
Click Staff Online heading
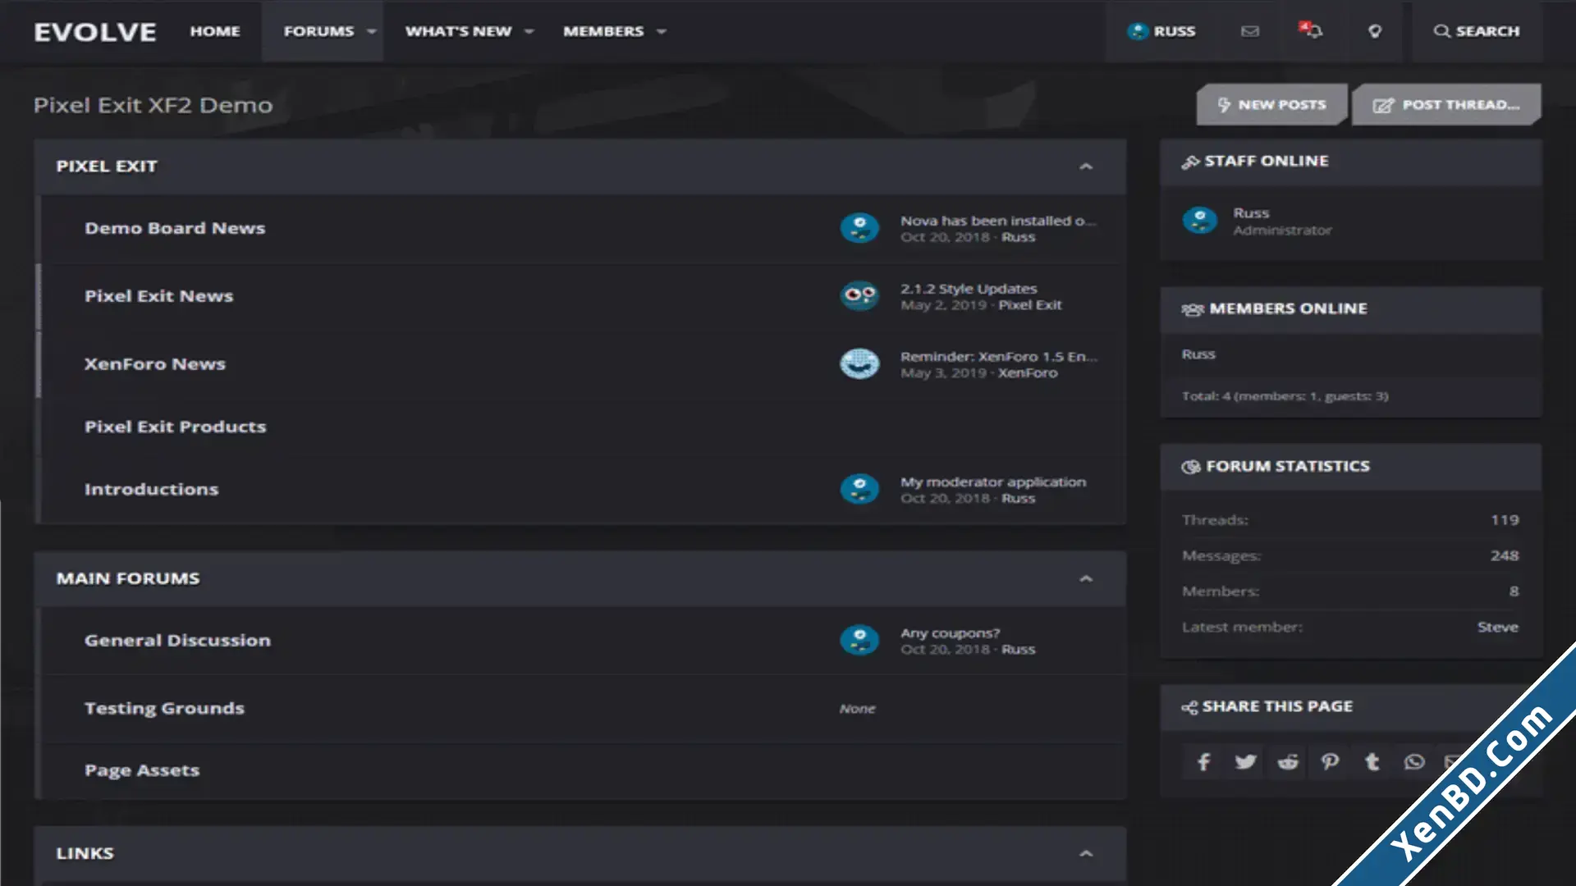click(x=1267, y=162)
